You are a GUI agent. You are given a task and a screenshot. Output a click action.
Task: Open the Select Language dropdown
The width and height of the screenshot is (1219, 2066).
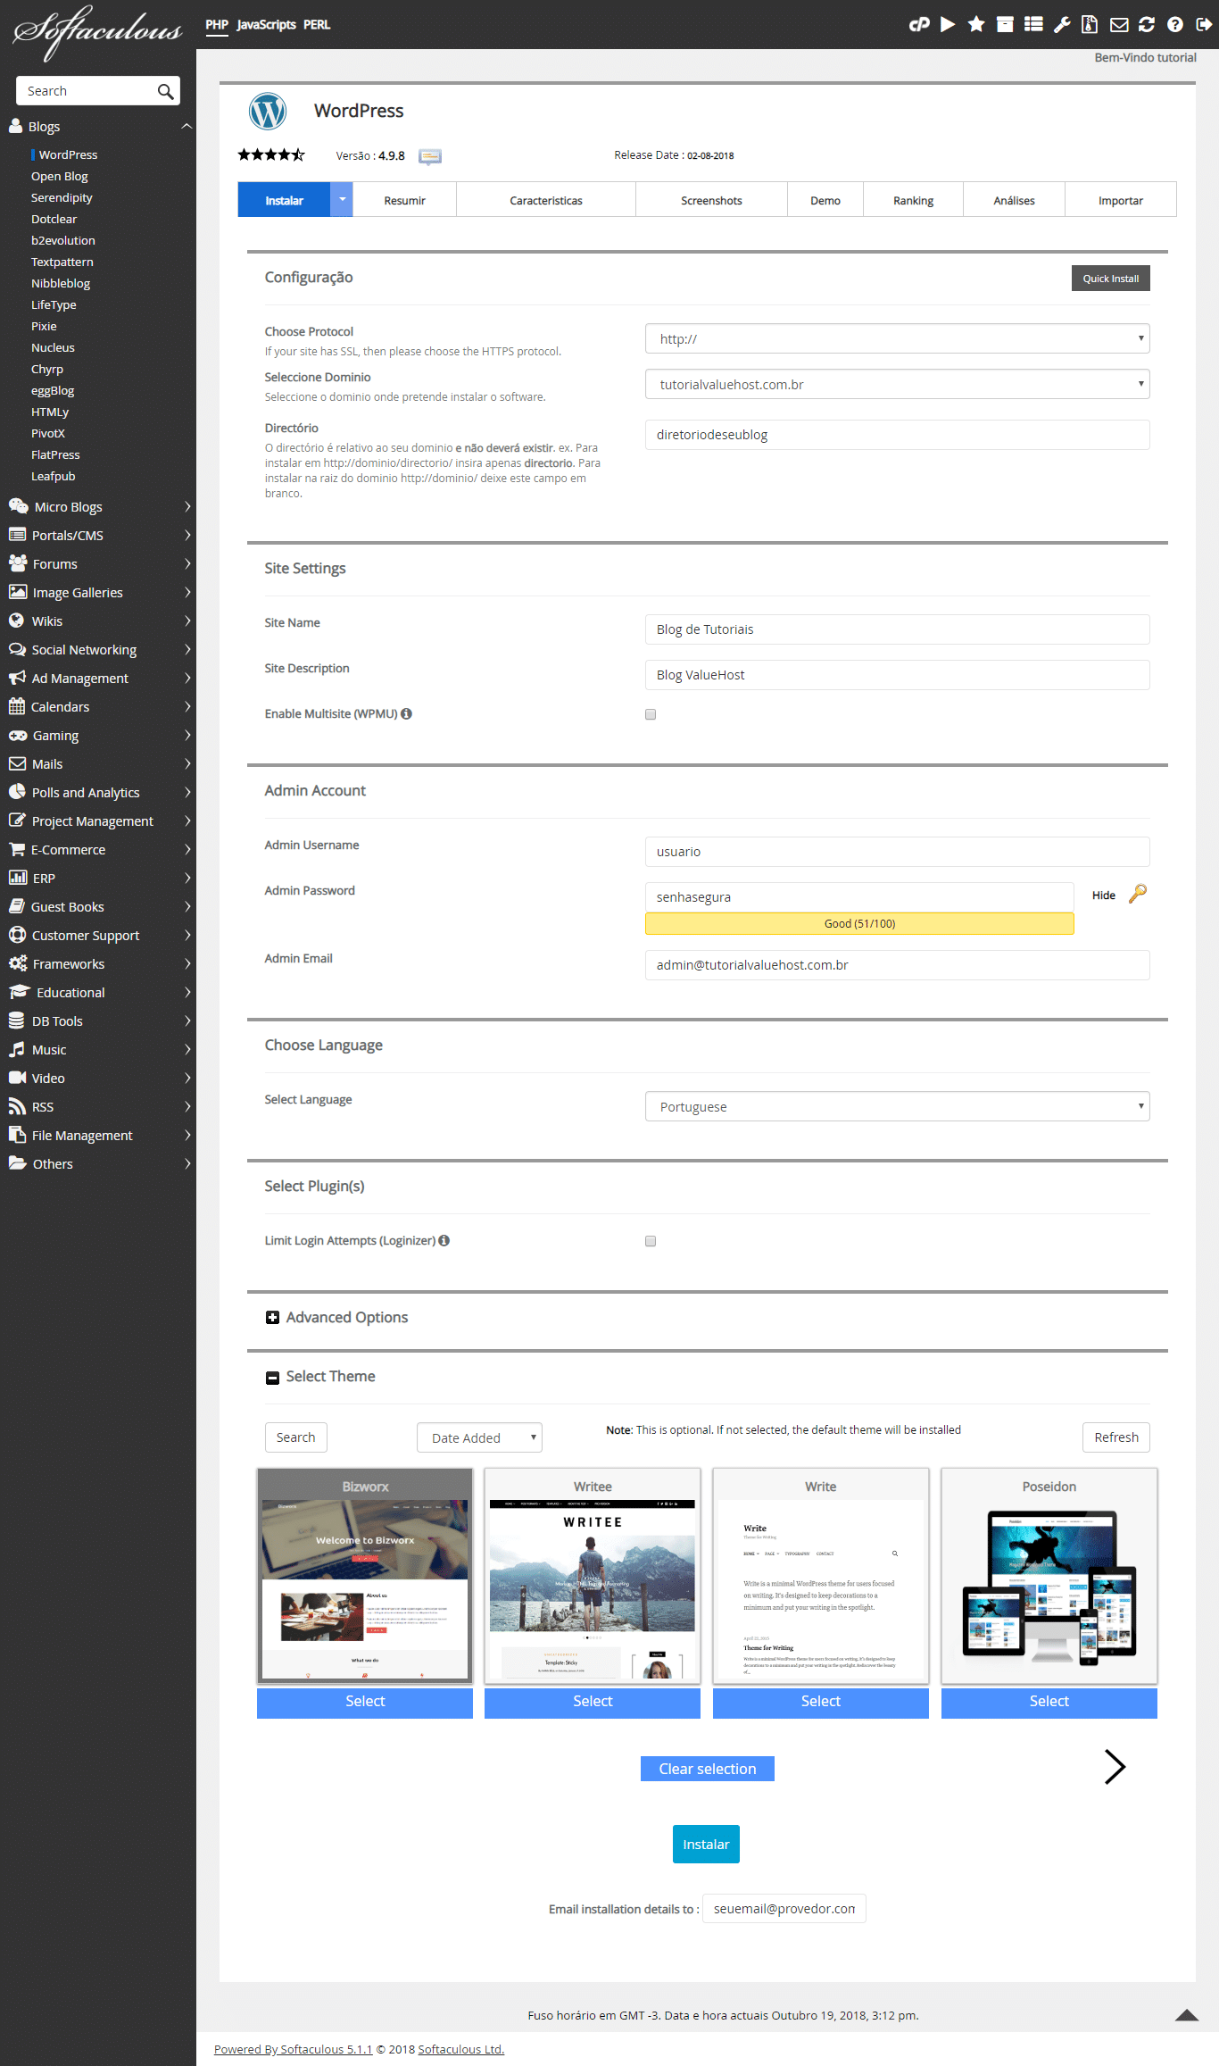tap(897, 1106)
